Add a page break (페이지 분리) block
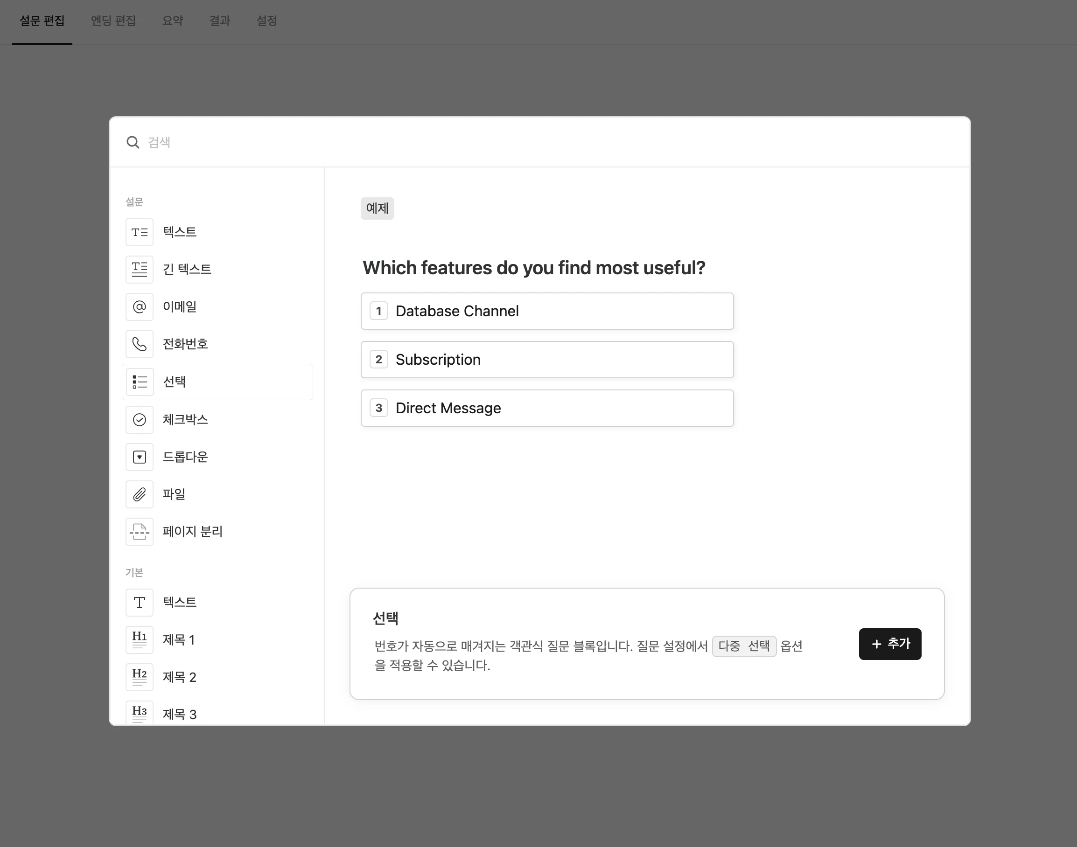 point(140,532)
